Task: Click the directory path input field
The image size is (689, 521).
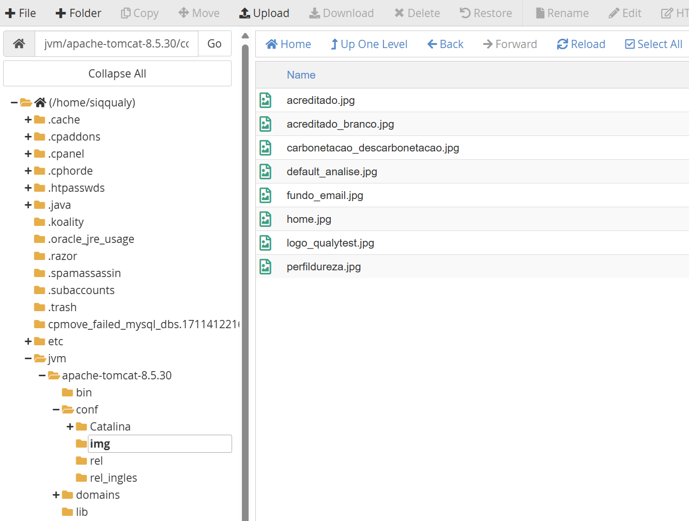Action: point(116,44)
